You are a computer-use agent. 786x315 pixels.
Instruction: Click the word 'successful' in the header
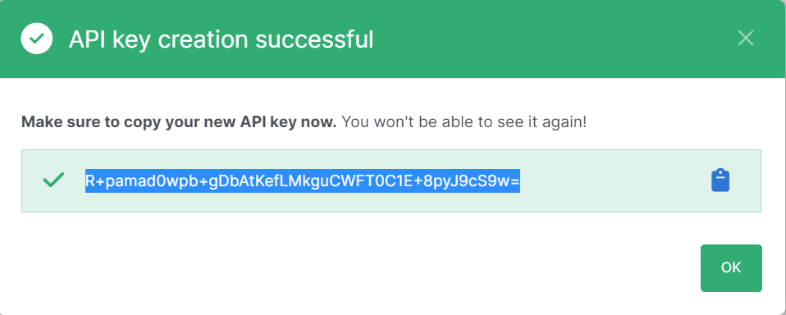[314, 39]
